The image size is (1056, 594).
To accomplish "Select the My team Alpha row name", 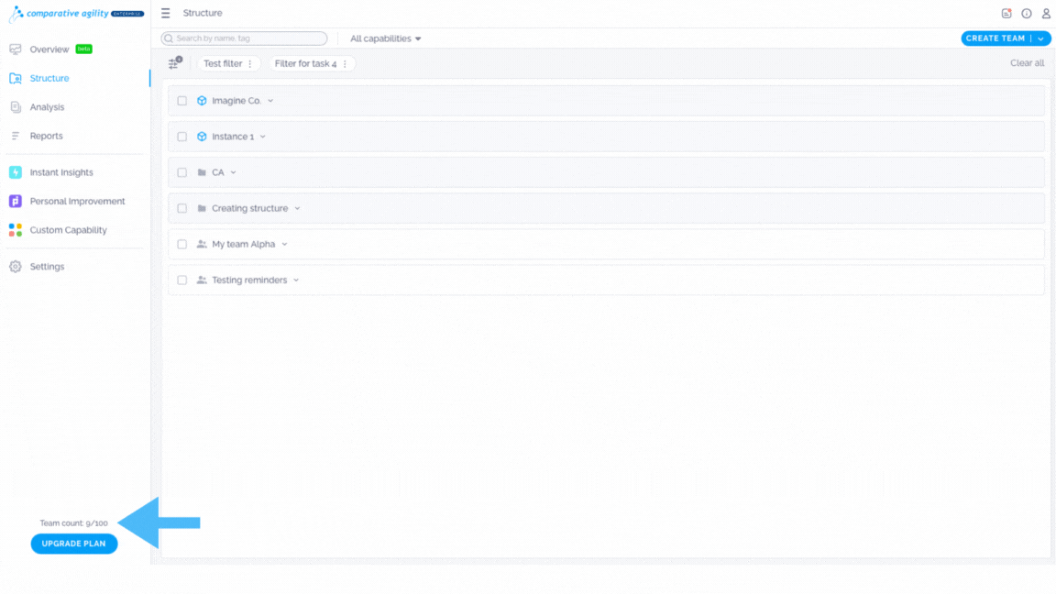I will [x=244, y=244].
